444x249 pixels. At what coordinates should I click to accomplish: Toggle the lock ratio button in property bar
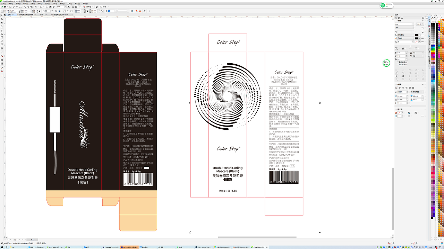[x=40, y=11]
